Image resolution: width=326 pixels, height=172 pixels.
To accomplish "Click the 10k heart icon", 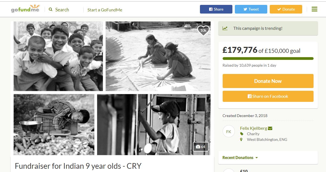I will click(x=203, y=31).
